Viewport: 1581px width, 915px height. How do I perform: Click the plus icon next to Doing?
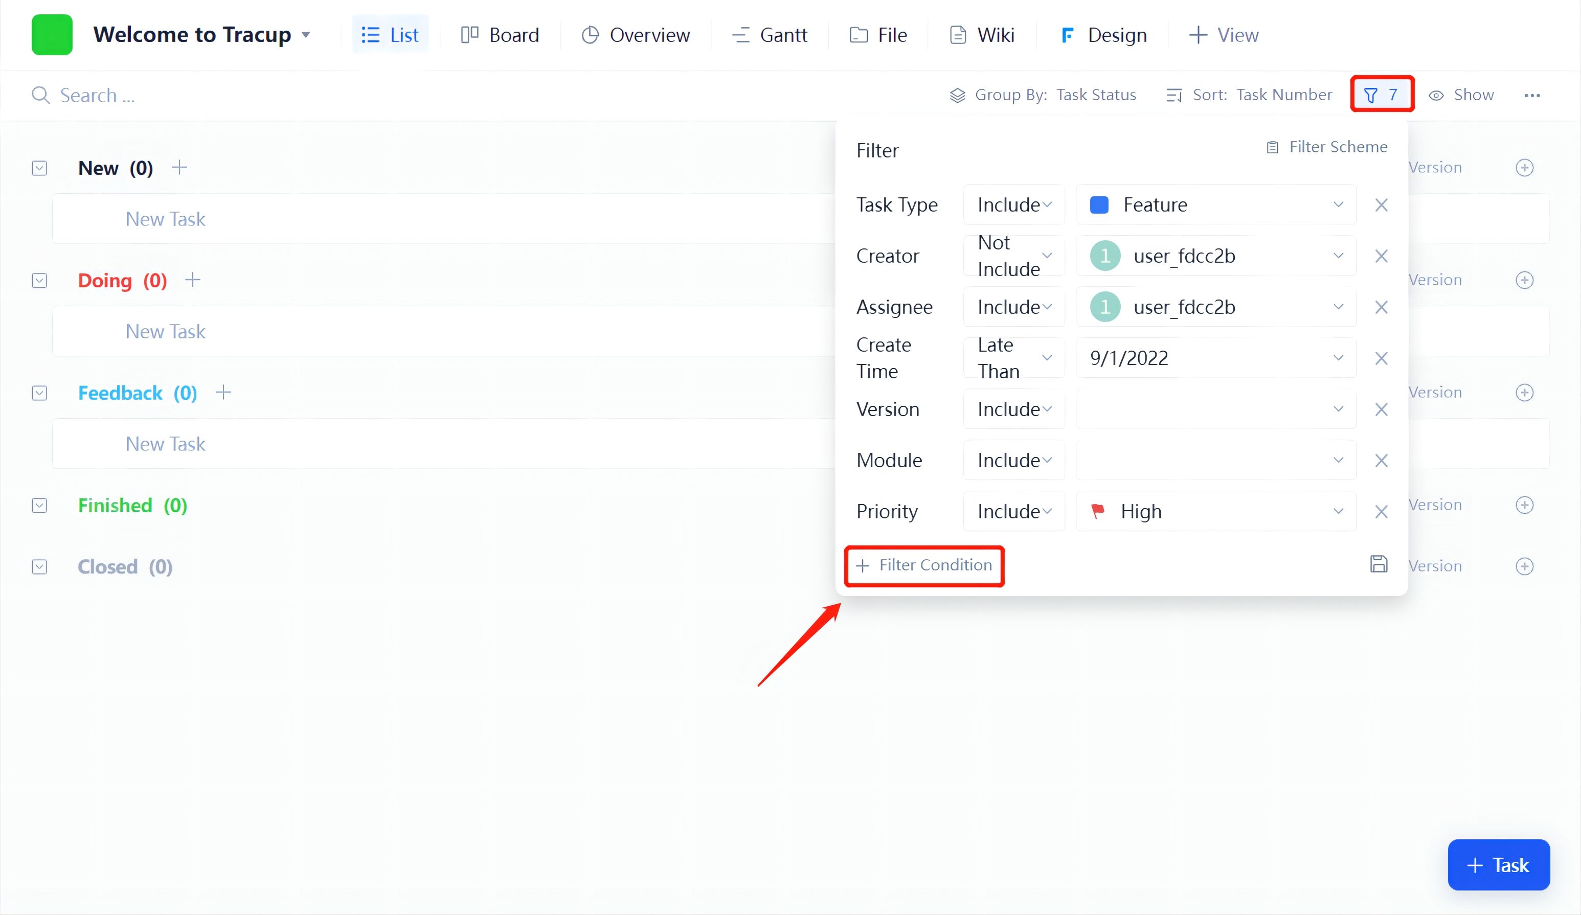(193, 280)
